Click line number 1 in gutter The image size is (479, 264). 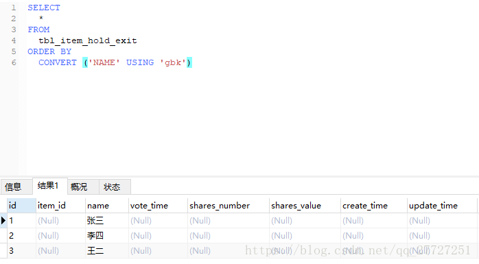[14, 8]
